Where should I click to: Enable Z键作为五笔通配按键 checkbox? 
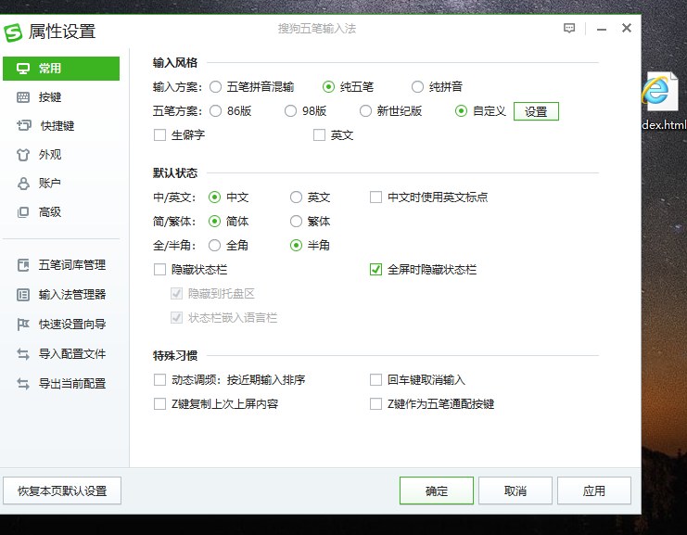pos(375,403)
